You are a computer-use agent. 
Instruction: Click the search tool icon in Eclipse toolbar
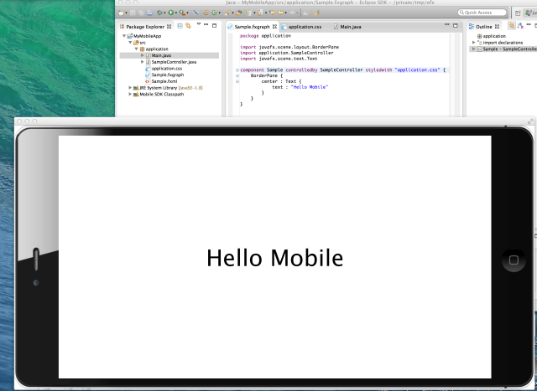pos(227,13)
